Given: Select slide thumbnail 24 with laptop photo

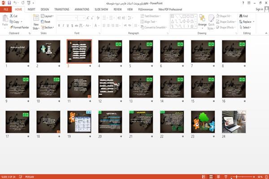Looking at the screenshot, I should click(x=234, y=122).
